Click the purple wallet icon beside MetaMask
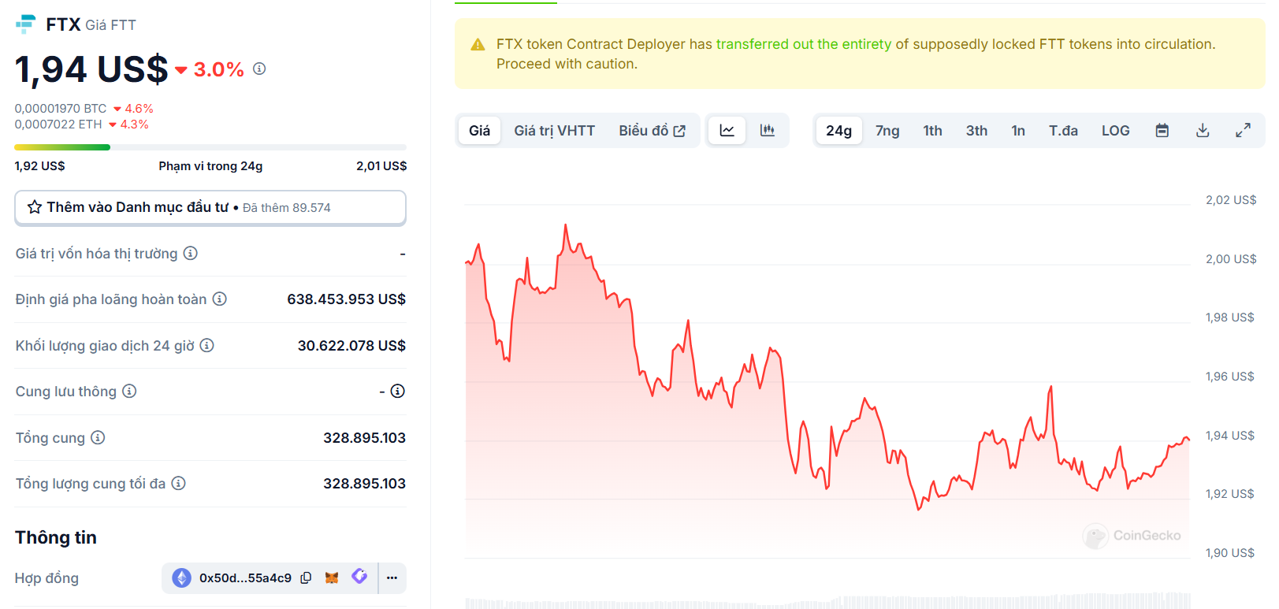The height and width of the screenshot is (609, 1279). pyautogui.click(x=359, y=576)
